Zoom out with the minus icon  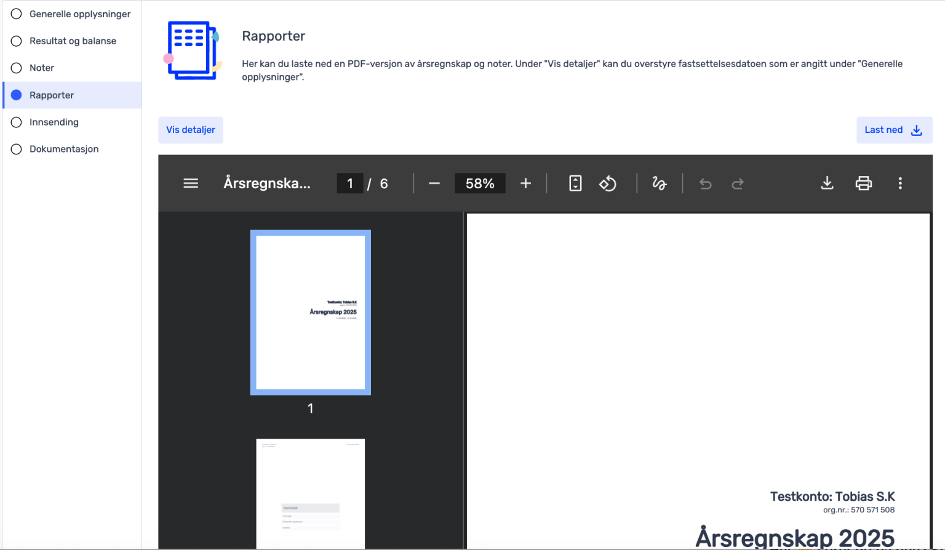coord(434,183)
